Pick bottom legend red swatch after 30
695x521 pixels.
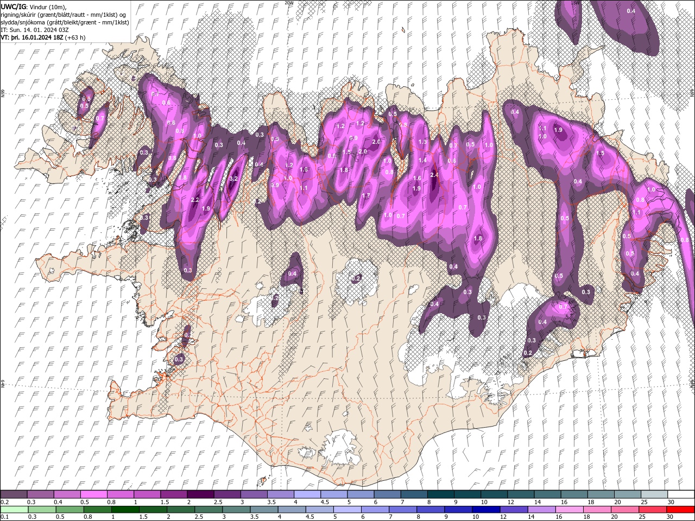(681, 510)
